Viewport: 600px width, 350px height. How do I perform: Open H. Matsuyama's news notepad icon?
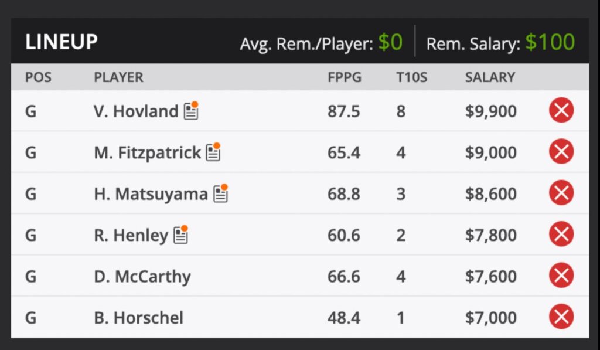(223, 192)
